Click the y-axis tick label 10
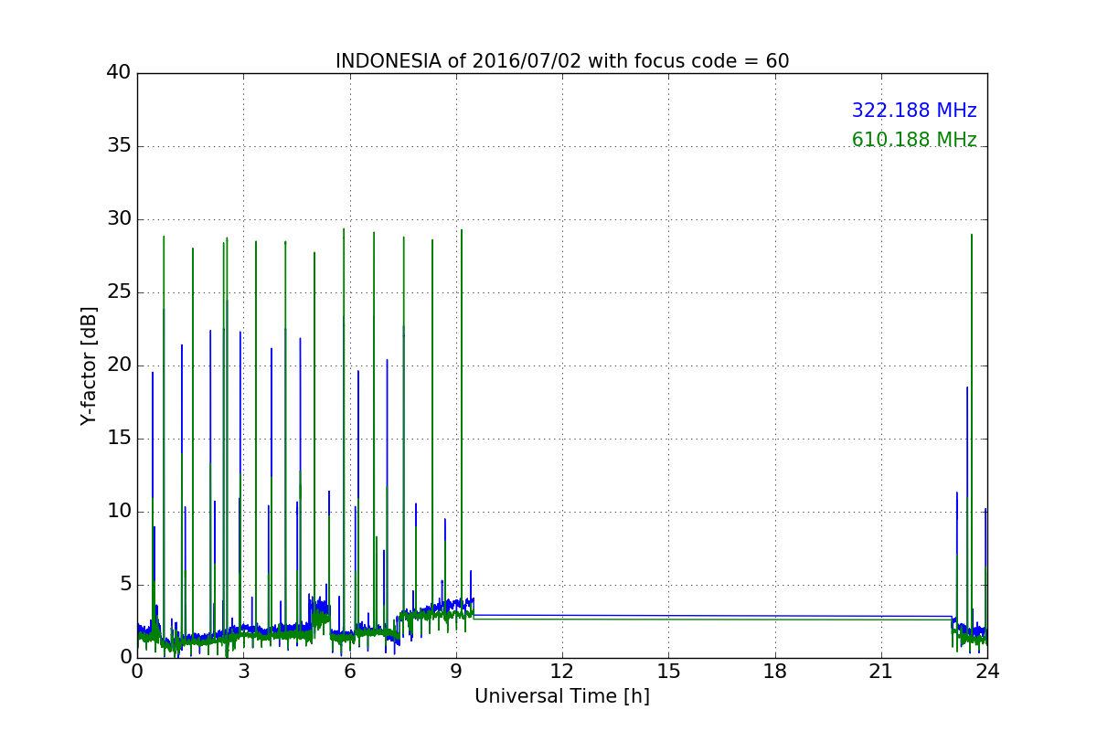 point(118,512)
